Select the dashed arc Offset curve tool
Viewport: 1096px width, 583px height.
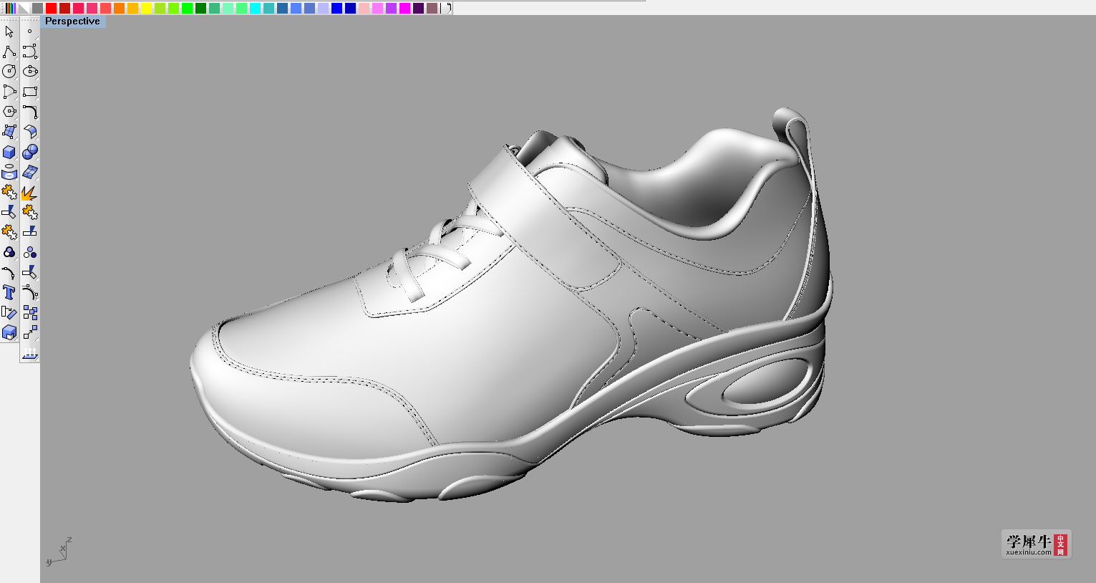(x=29, y=292)
